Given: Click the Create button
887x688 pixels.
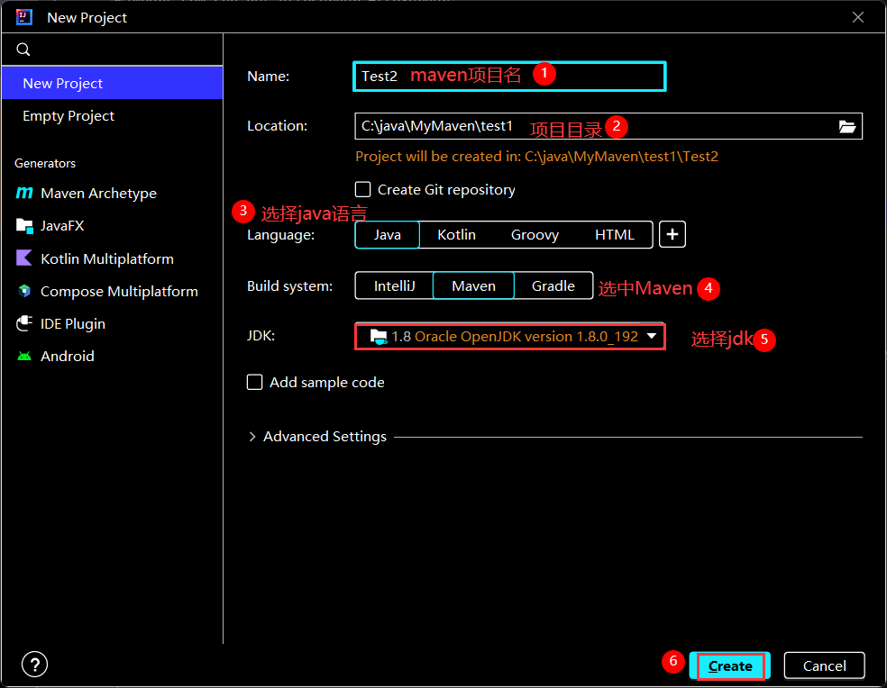Looking at the screenshot, I should [x=729, y=665].
